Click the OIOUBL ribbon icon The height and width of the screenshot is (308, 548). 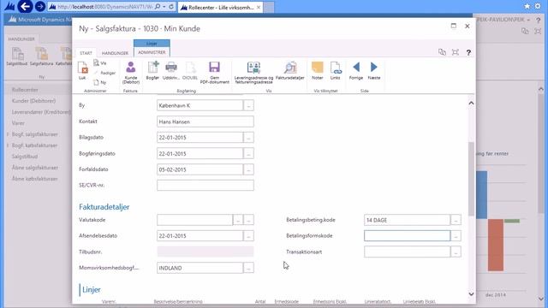[x=190, y=70]
